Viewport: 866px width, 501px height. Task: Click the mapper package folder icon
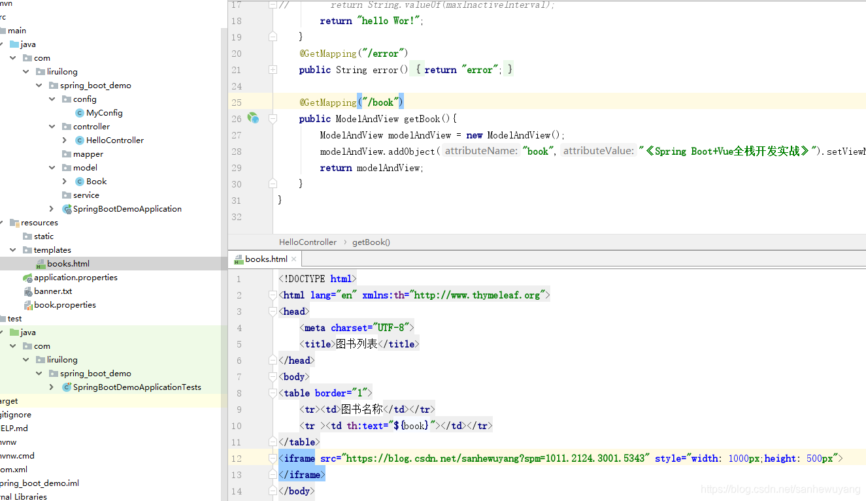(x=67, y=154)
